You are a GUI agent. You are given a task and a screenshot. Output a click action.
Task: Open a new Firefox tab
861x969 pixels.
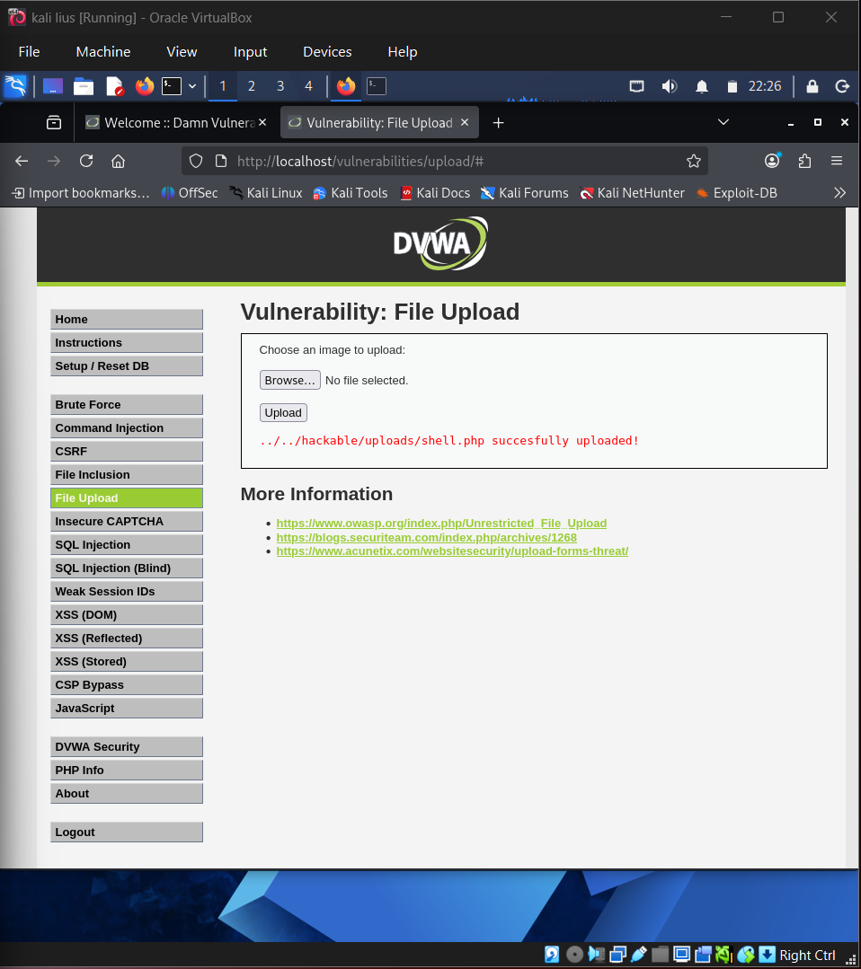(498, 123)
